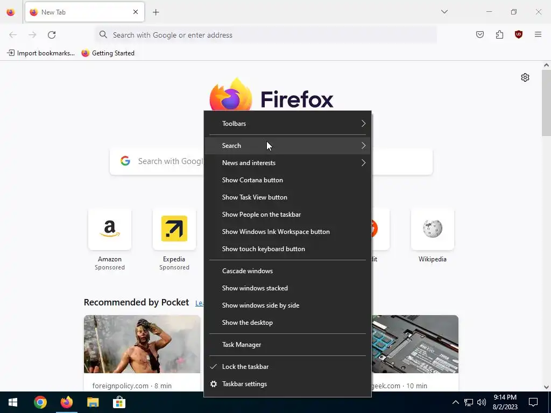Image resolution: width=551 pixels, height=413 pixels.
Task: Select Show the desktop
Action: tap(287, 323)
